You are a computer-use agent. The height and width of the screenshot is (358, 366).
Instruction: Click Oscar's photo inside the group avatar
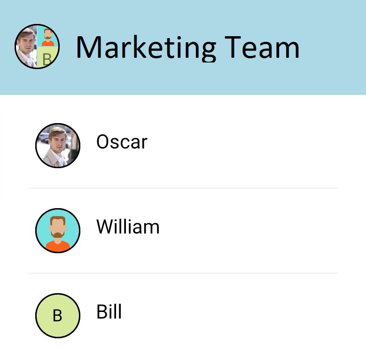pyautogui.click(x=26, y=47)
